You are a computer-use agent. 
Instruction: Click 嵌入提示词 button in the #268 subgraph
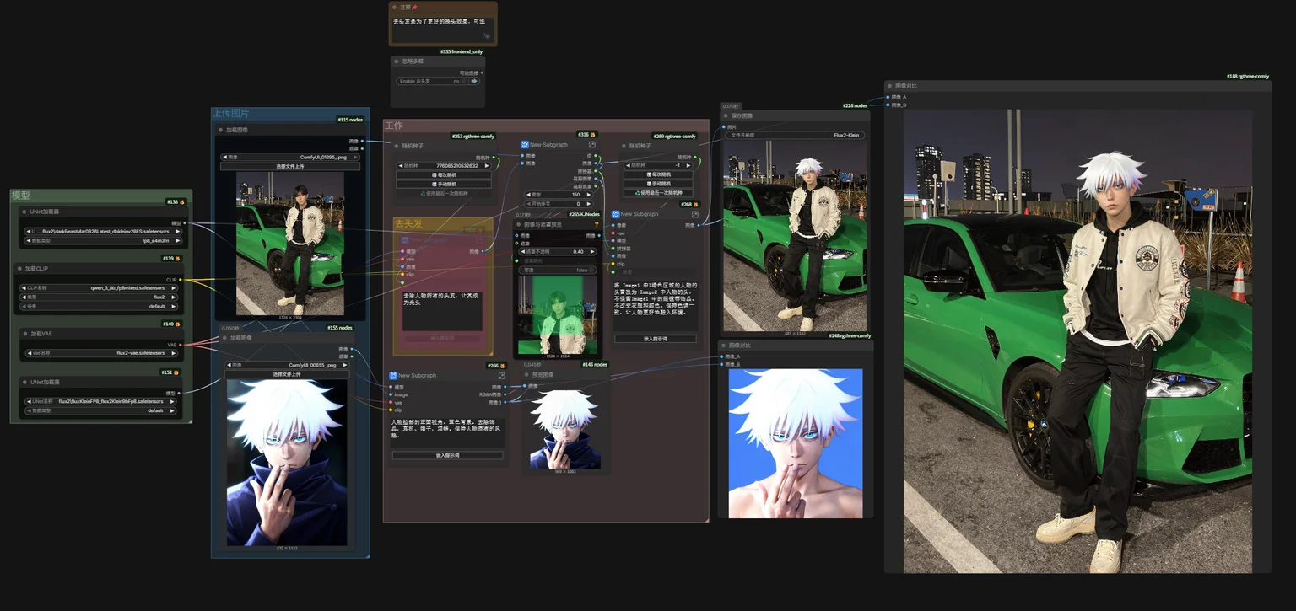click(656, 339)
